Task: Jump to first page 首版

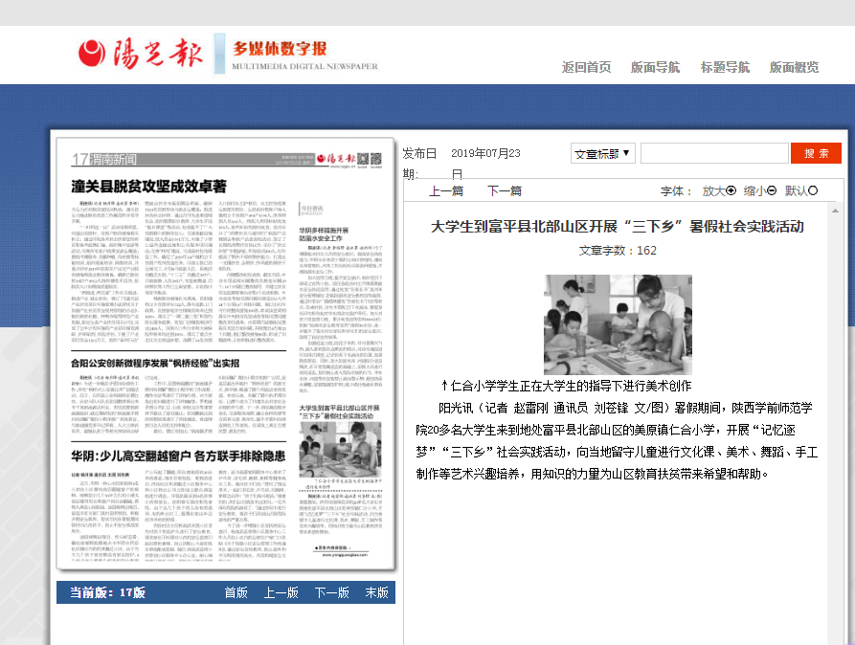Action: click(x=236, y=592)
